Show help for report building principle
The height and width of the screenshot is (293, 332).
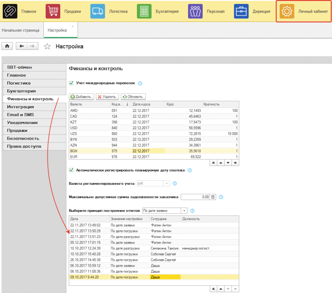pos(192,211)
